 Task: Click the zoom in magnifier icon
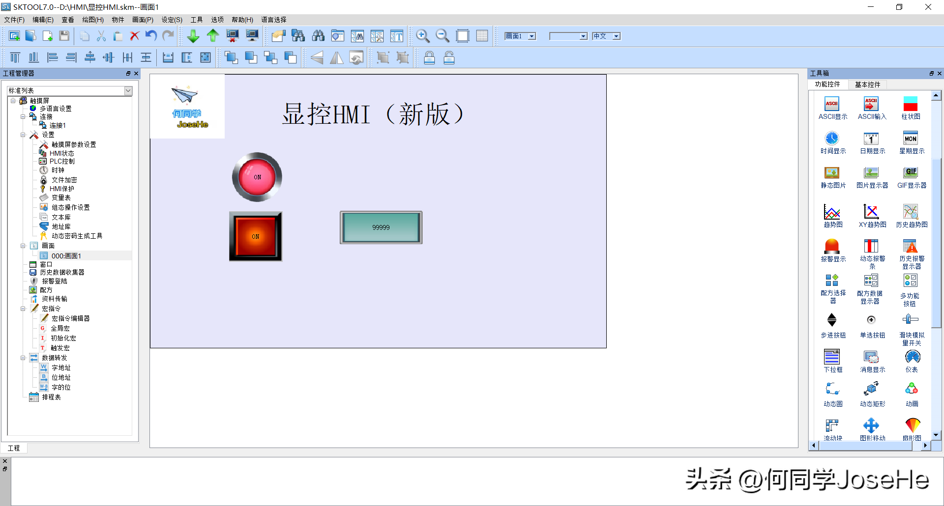pos(422,36)
